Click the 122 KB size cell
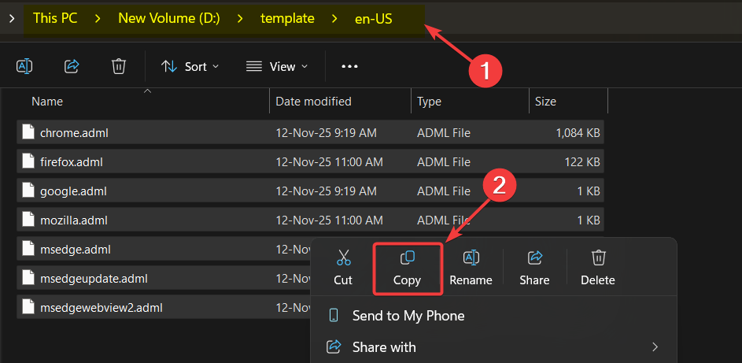This screenshot has width=742, height=363. click(582, 162)
